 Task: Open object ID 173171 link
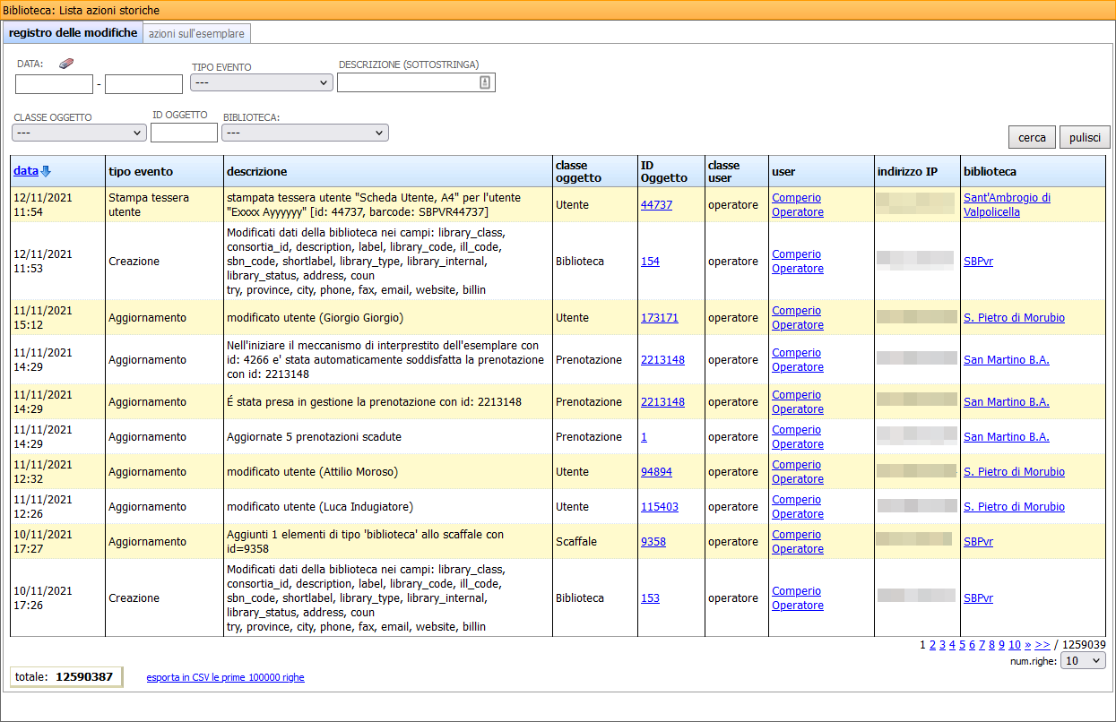point(659,318)
